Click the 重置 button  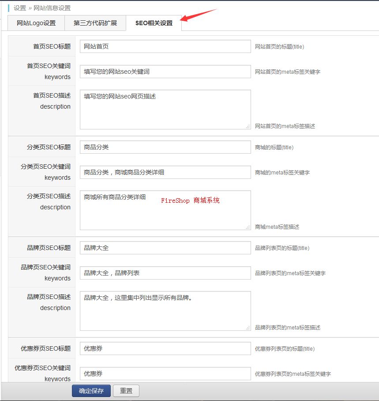coord(126,391)
